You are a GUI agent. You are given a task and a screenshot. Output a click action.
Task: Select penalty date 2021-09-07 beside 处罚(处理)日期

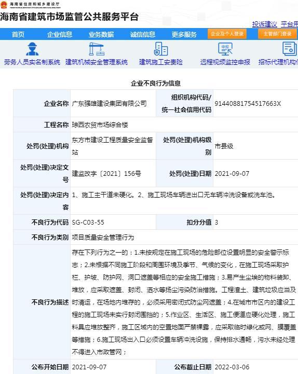click(x=232, y=173)
